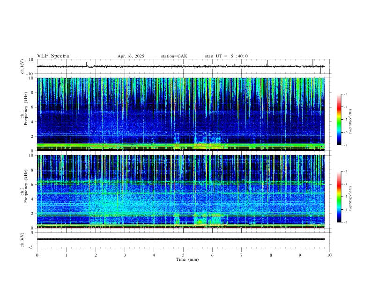Click the ch.3 voltage trace band
This screenshot has height=286, width=371.
click(181, 239)
